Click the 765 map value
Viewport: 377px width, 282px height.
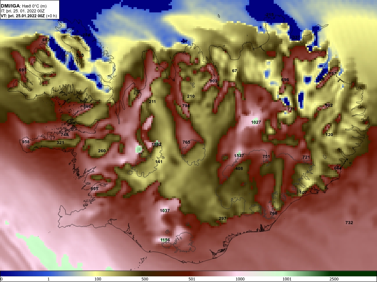click(186, 142)
